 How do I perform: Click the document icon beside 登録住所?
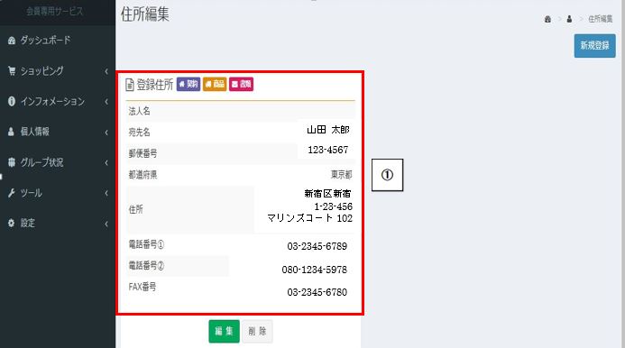(x=130, y=85)
